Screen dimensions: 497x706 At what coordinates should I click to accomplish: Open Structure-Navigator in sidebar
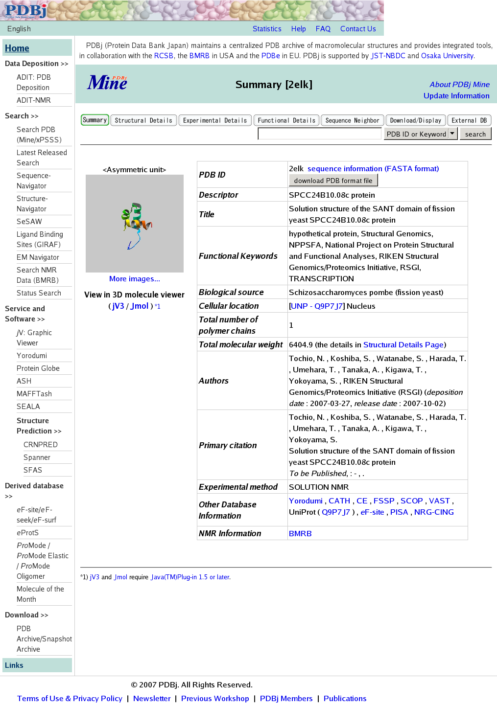tap(32, 204)
